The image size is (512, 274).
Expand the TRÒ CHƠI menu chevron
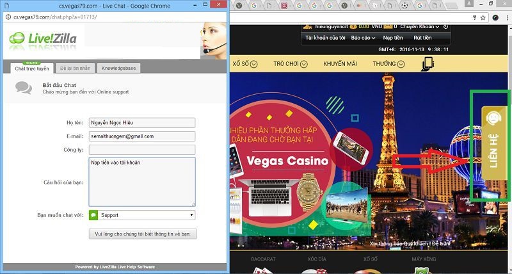[x=303, y=64]
